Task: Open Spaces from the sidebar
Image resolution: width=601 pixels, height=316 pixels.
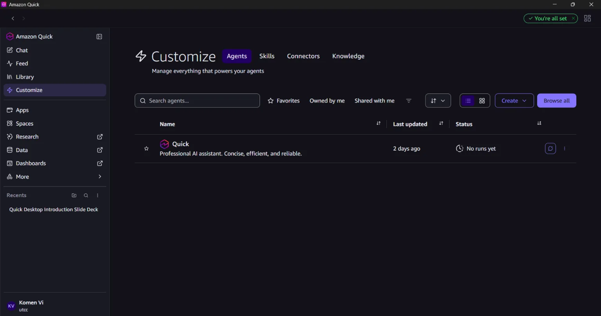Action: 55,124
